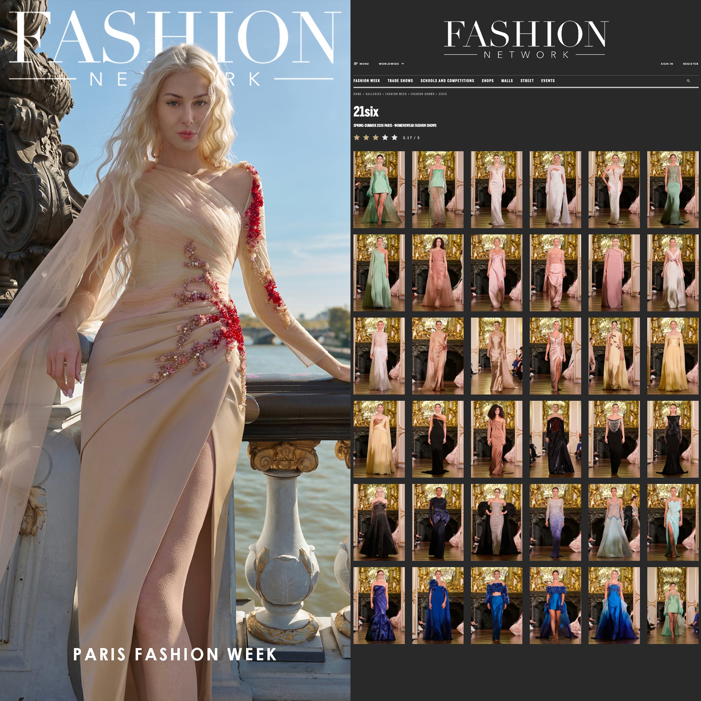The width and height of the screenshot is (701, 701).
Task: Click the Register link
Action: (x=690, y=64)
